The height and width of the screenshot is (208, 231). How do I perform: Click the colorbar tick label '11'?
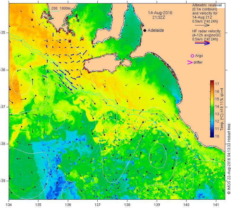pyautogui.click(x=217, y=129)
